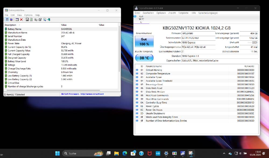Open the Datei menu in CrystalDiskInfo

tap(137, 13)
